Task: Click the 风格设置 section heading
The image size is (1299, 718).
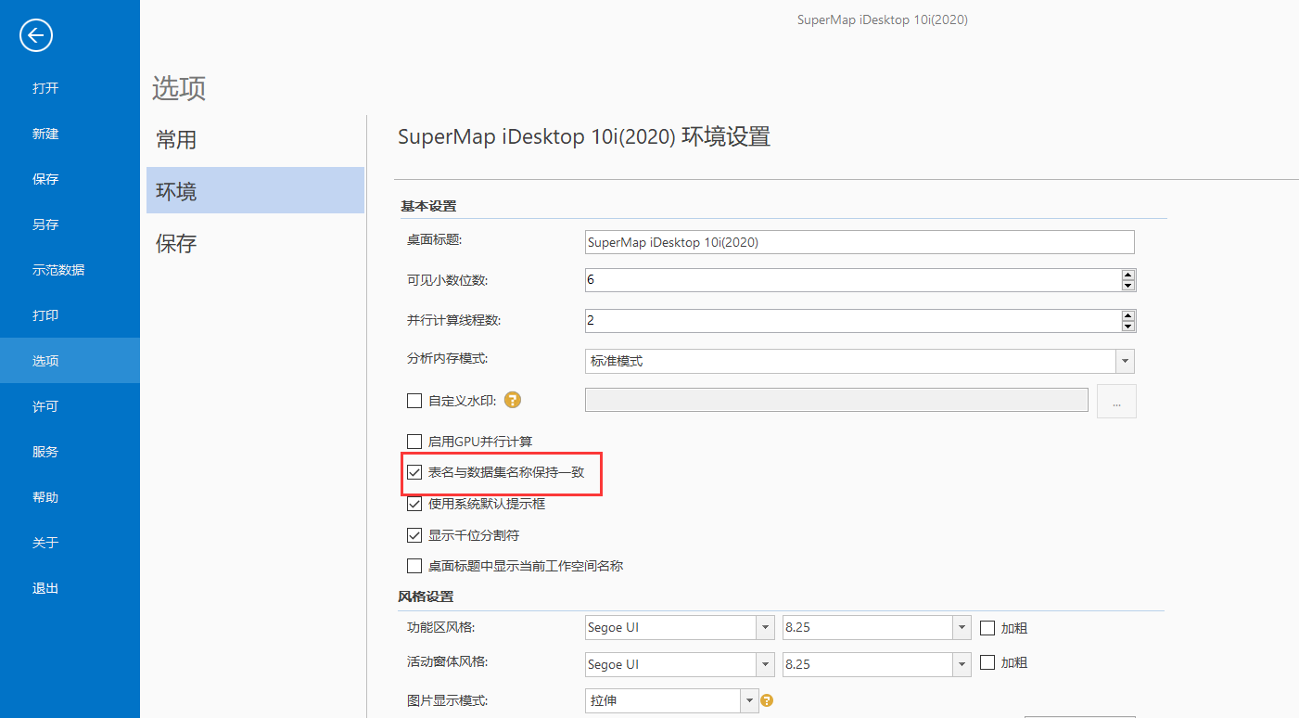Action: [427, 596]
